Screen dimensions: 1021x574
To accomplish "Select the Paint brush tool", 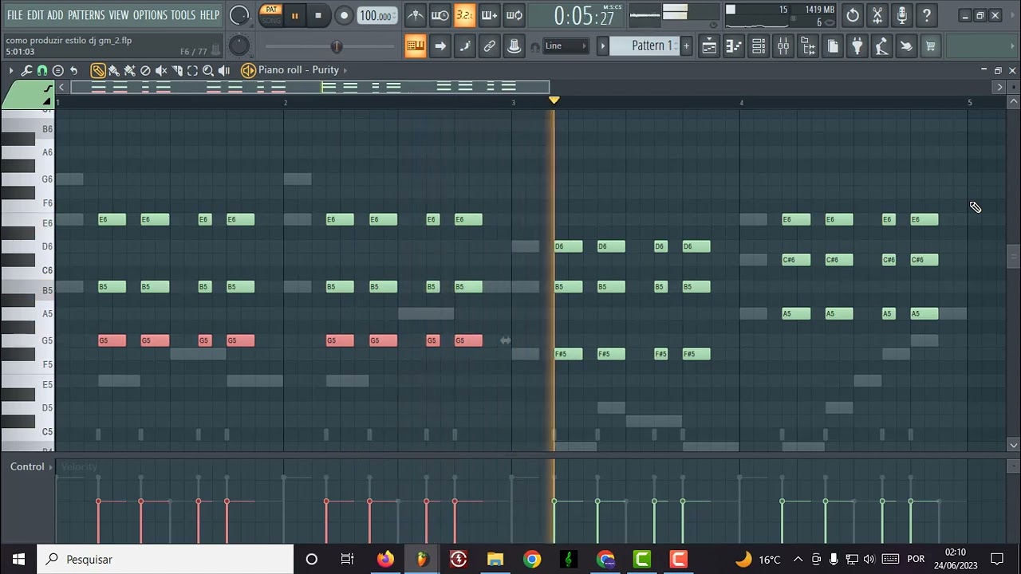I will (113, 71).
